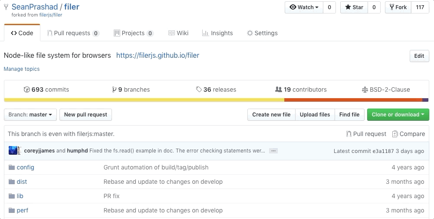Click Manage topics
The width and height of the screenshot is (434, 219).
(22, 69)
